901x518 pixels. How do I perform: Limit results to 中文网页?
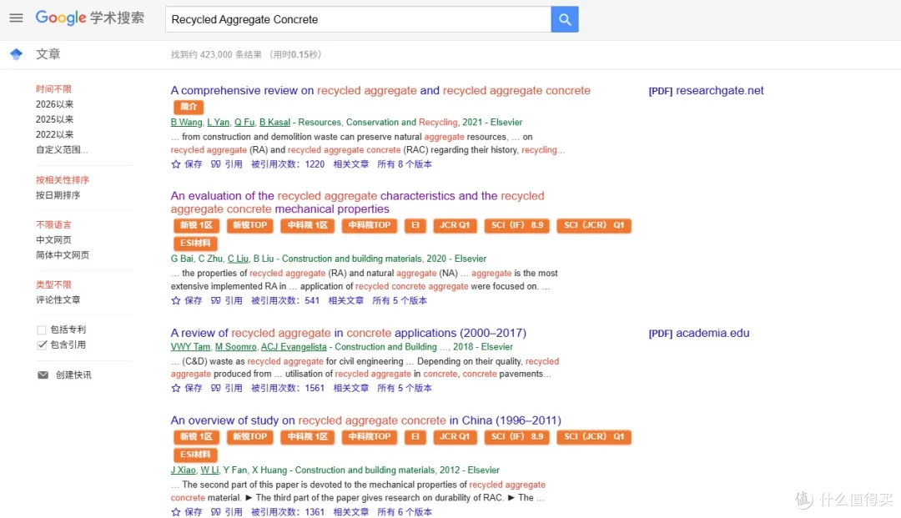point(53,240)
